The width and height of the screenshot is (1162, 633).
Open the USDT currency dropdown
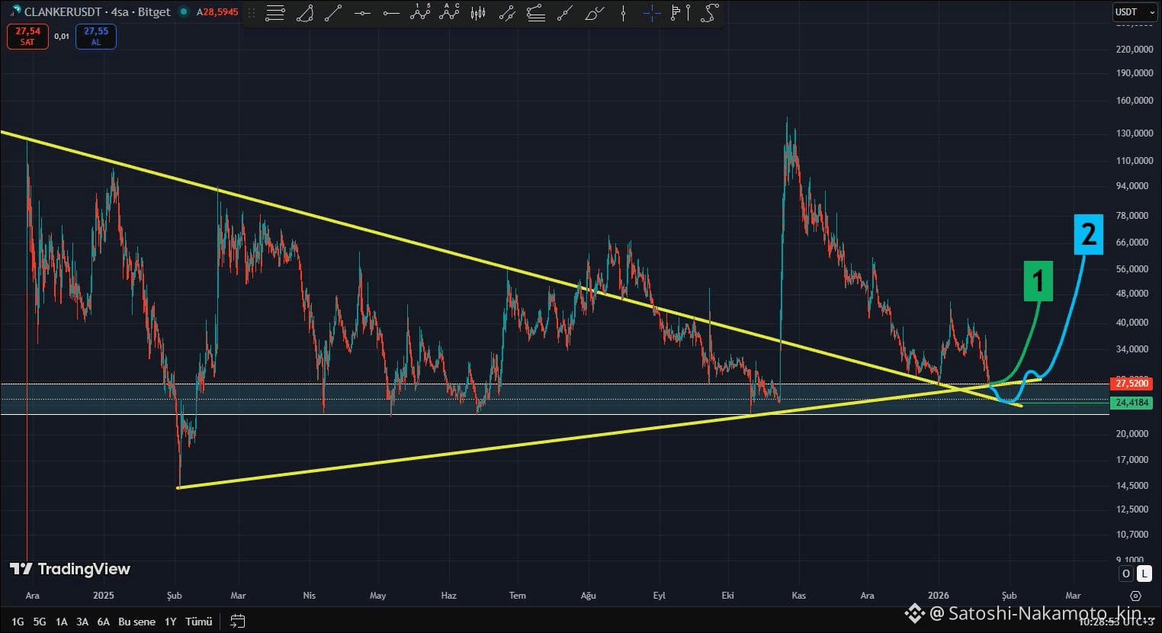(1135, 11)
